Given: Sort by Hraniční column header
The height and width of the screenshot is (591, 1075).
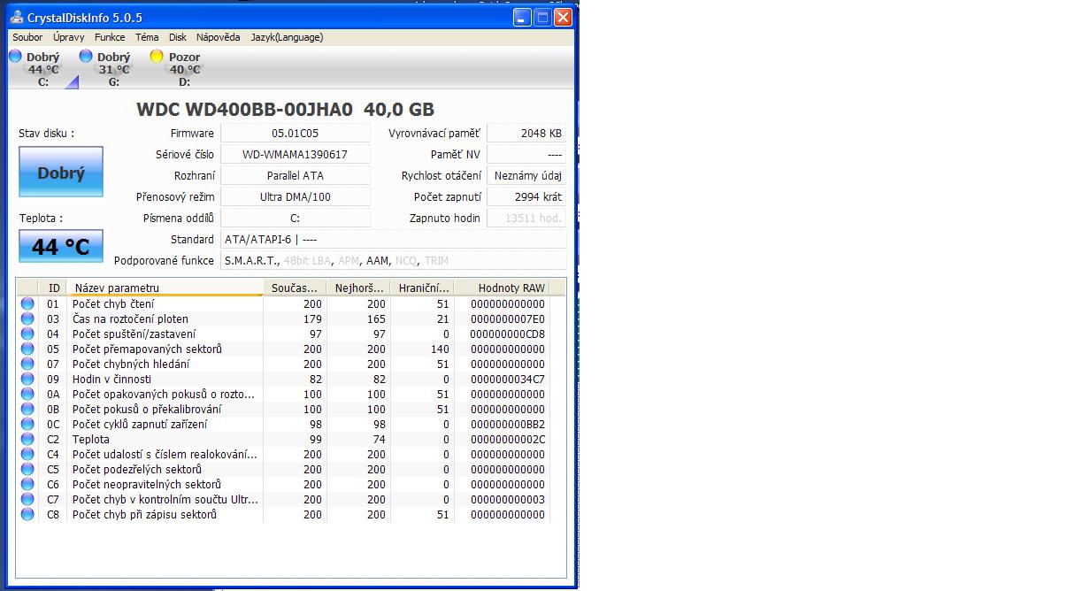Looking at the screenshot, I should click(422, 288).
